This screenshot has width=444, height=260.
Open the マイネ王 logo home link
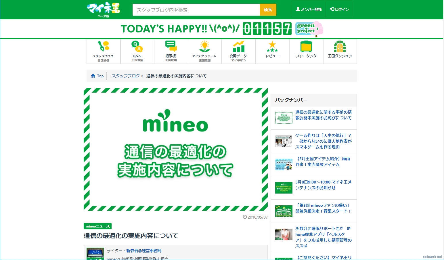pyautogui.click(x=104, y=9)
